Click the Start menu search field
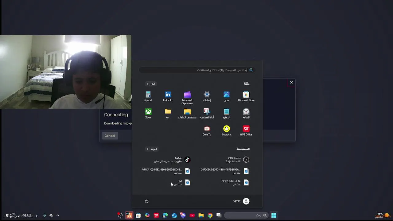 coord(197,70)
